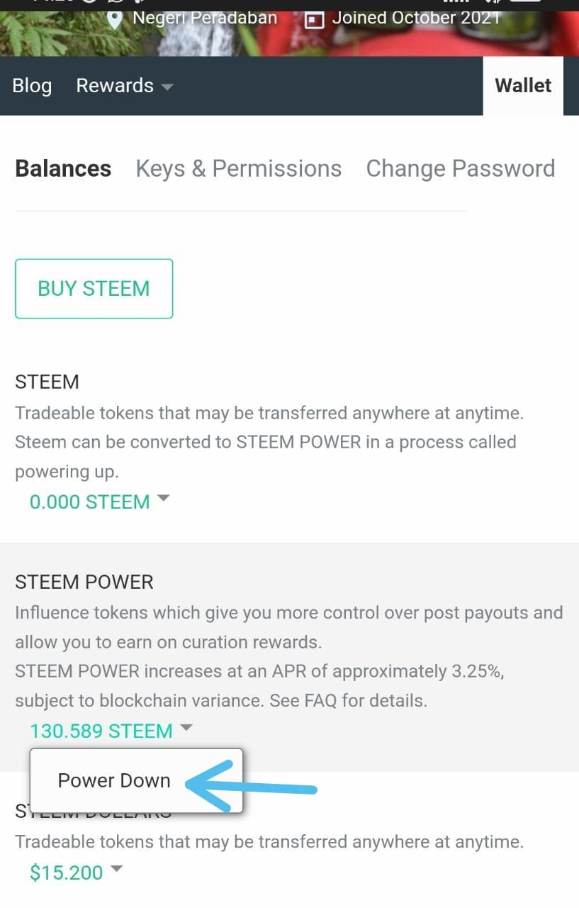Click the location pin icon
This screenshot has height=908, width=579.
pyautogui.click(x=115, y=19)
